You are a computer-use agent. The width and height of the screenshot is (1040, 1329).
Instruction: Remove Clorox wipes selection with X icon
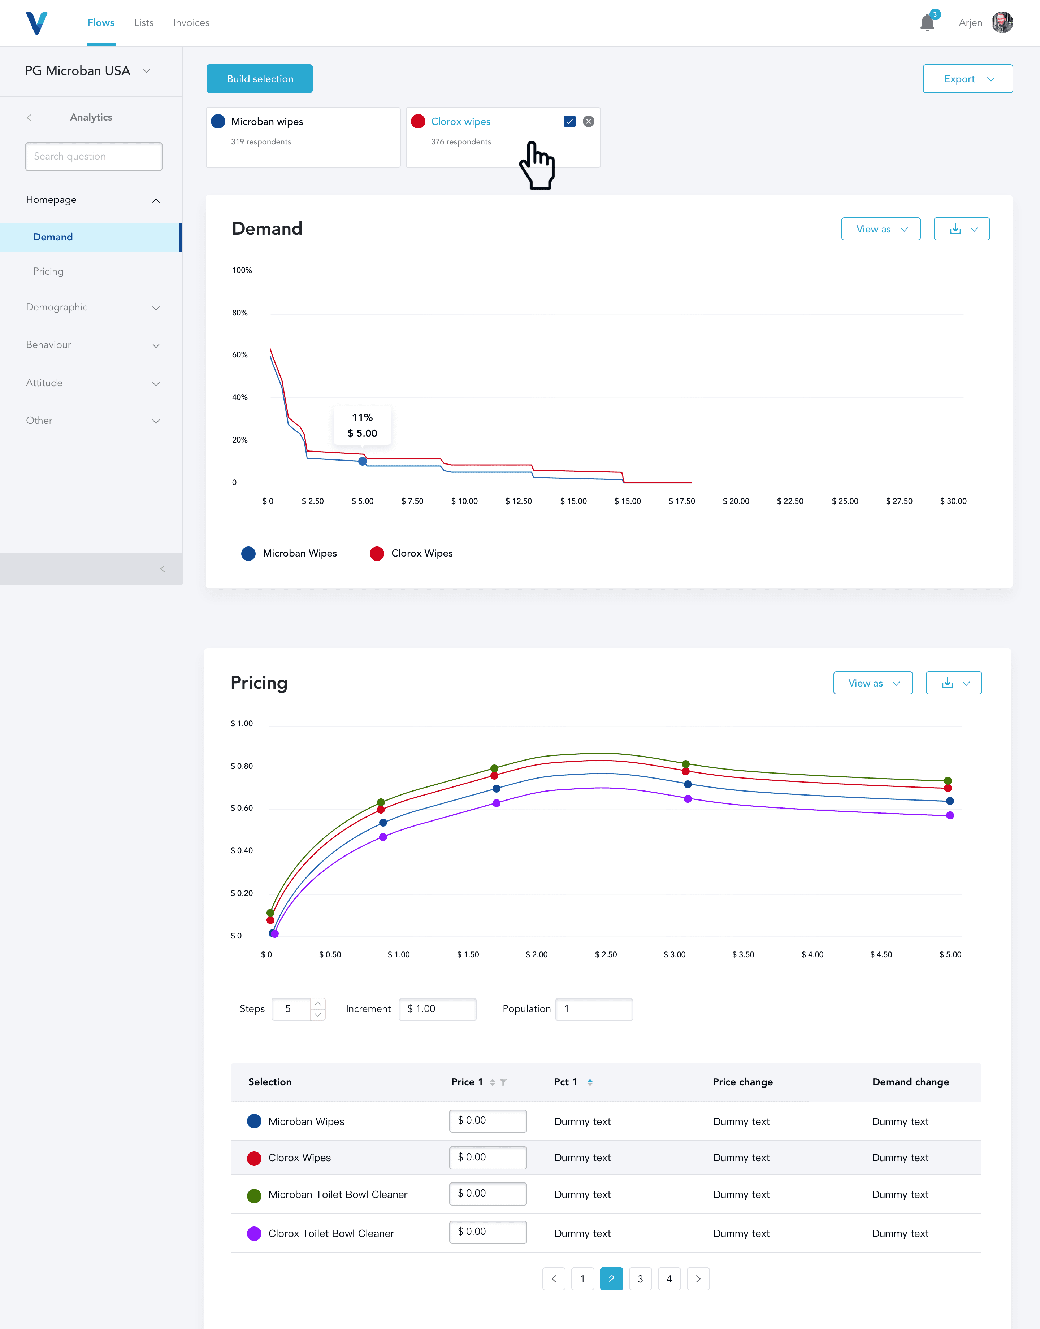[588, 121]
